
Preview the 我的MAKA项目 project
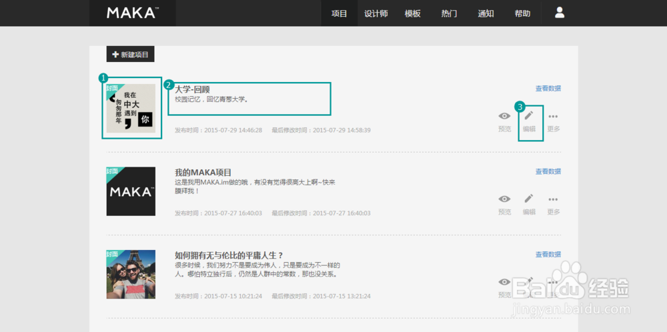pyautogui.click(x=504, y=205)
